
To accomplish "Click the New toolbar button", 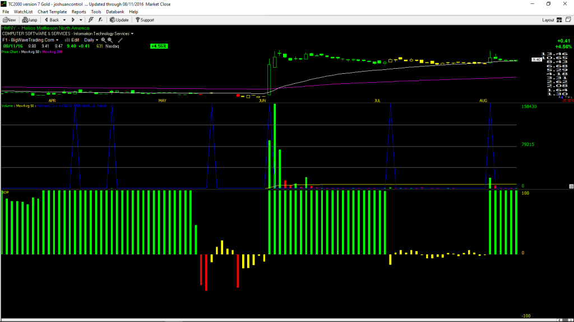I will click(9, 20).
